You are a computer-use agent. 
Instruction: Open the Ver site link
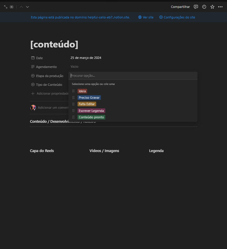146,17
